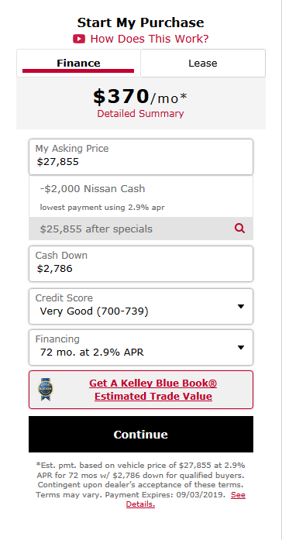
Task: Click the $370/mo payment amount
Action: (x=140, y=97)
